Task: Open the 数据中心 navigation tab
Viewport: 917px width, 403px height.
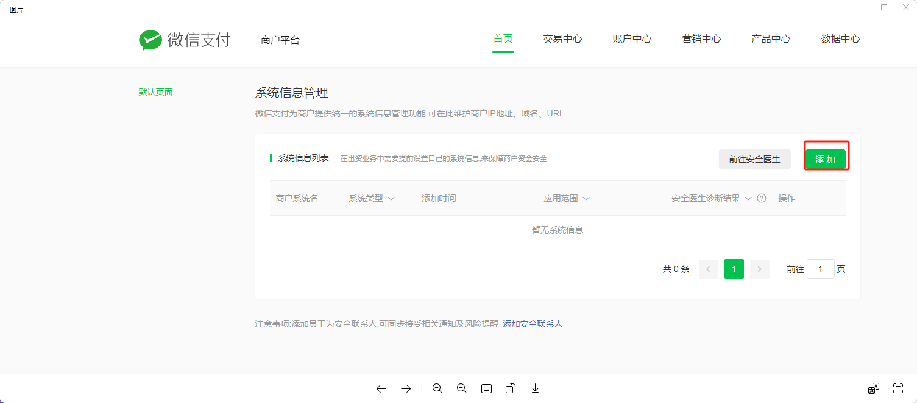Action: tap(840, 39)
